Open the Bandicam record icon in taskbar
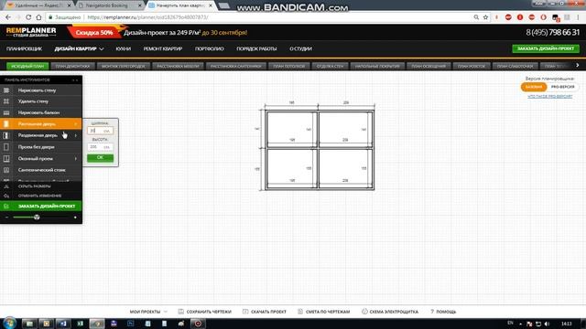This screenshot has width=586, height=329. pos(198,324)
